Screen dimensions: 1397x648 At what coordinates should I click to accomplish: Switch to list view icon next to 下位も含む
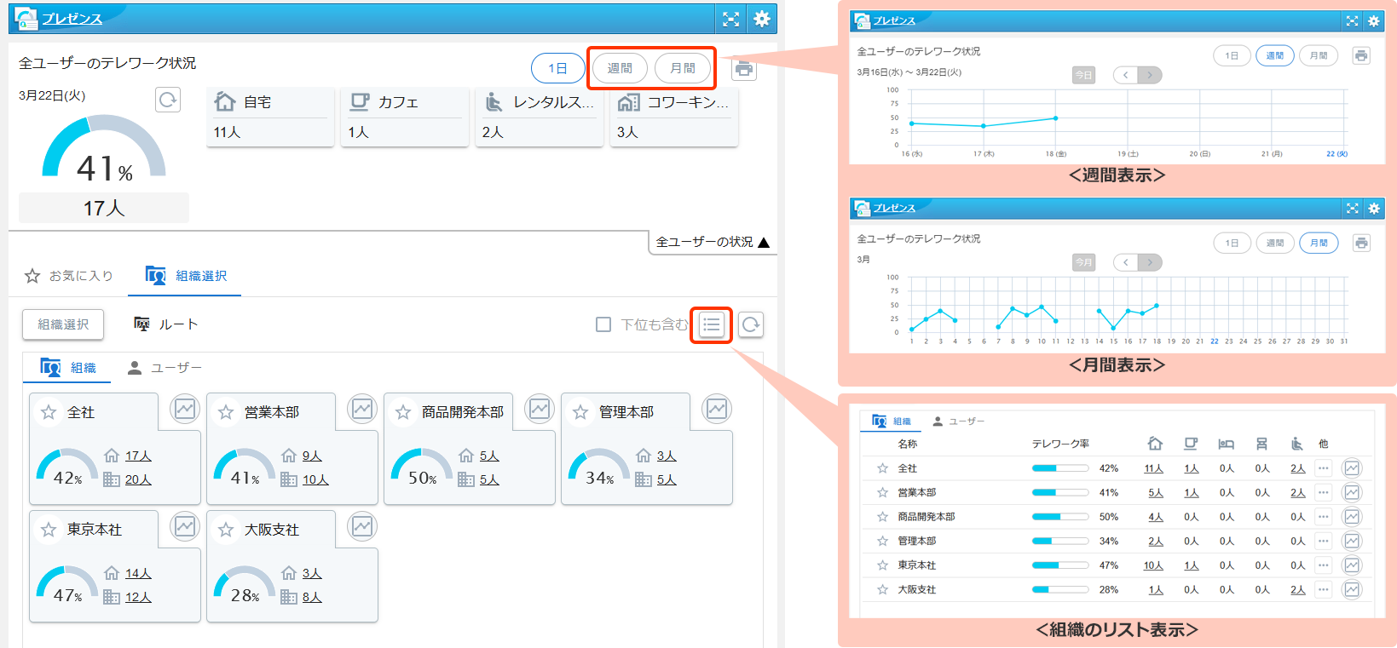tap(712, 324)
